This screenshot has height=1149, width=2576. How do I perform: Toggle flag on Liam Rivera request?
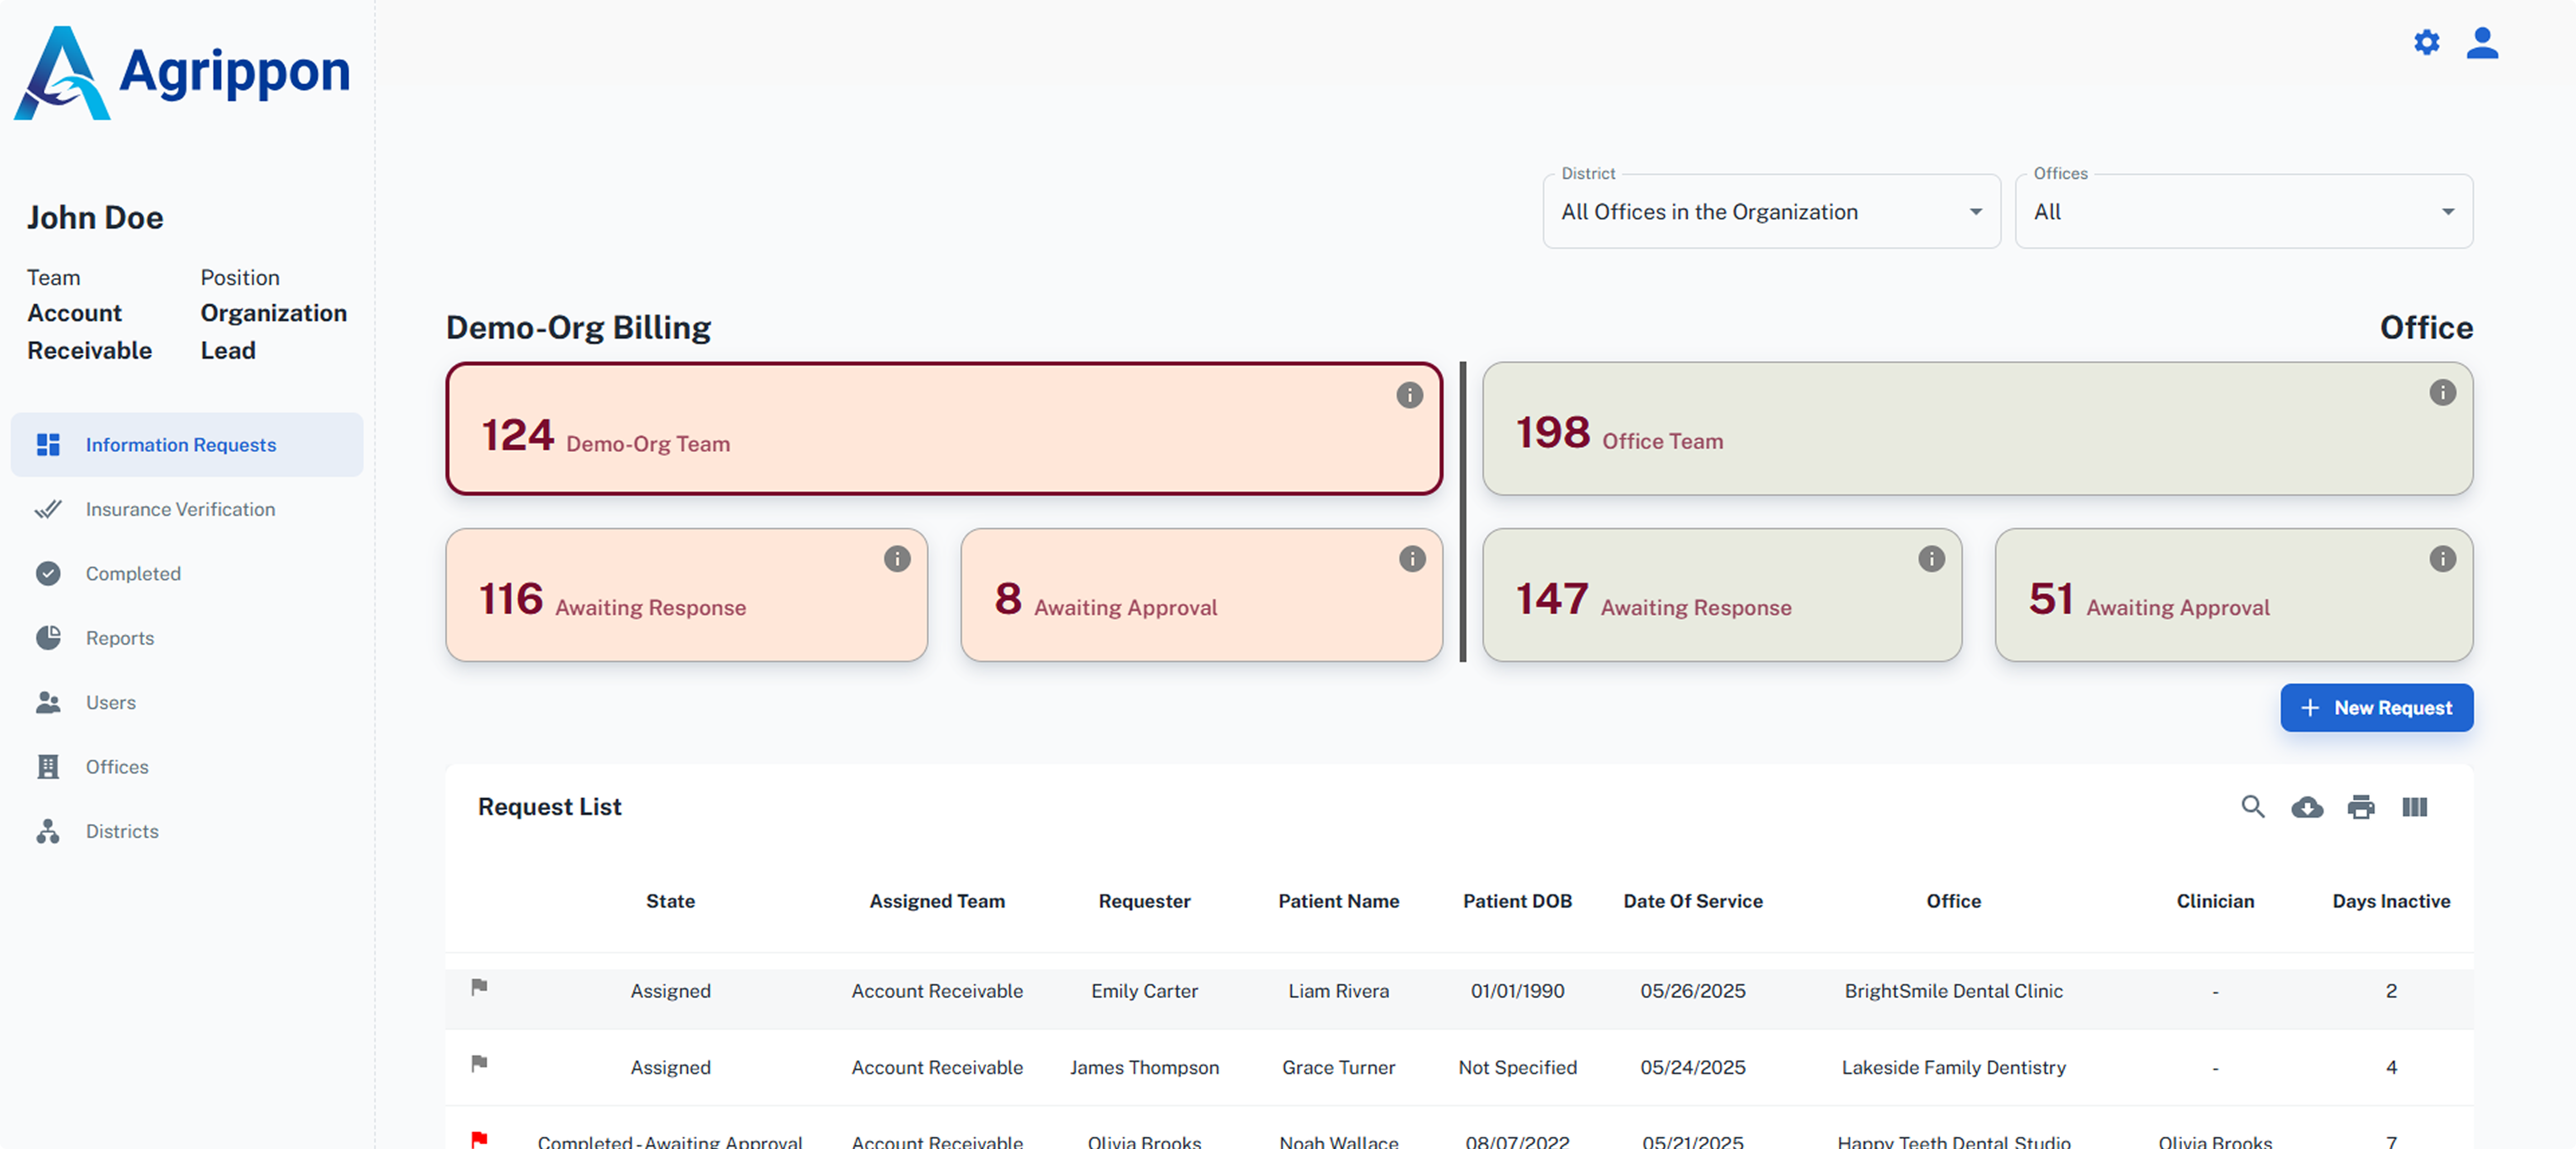tap(479, 987)
